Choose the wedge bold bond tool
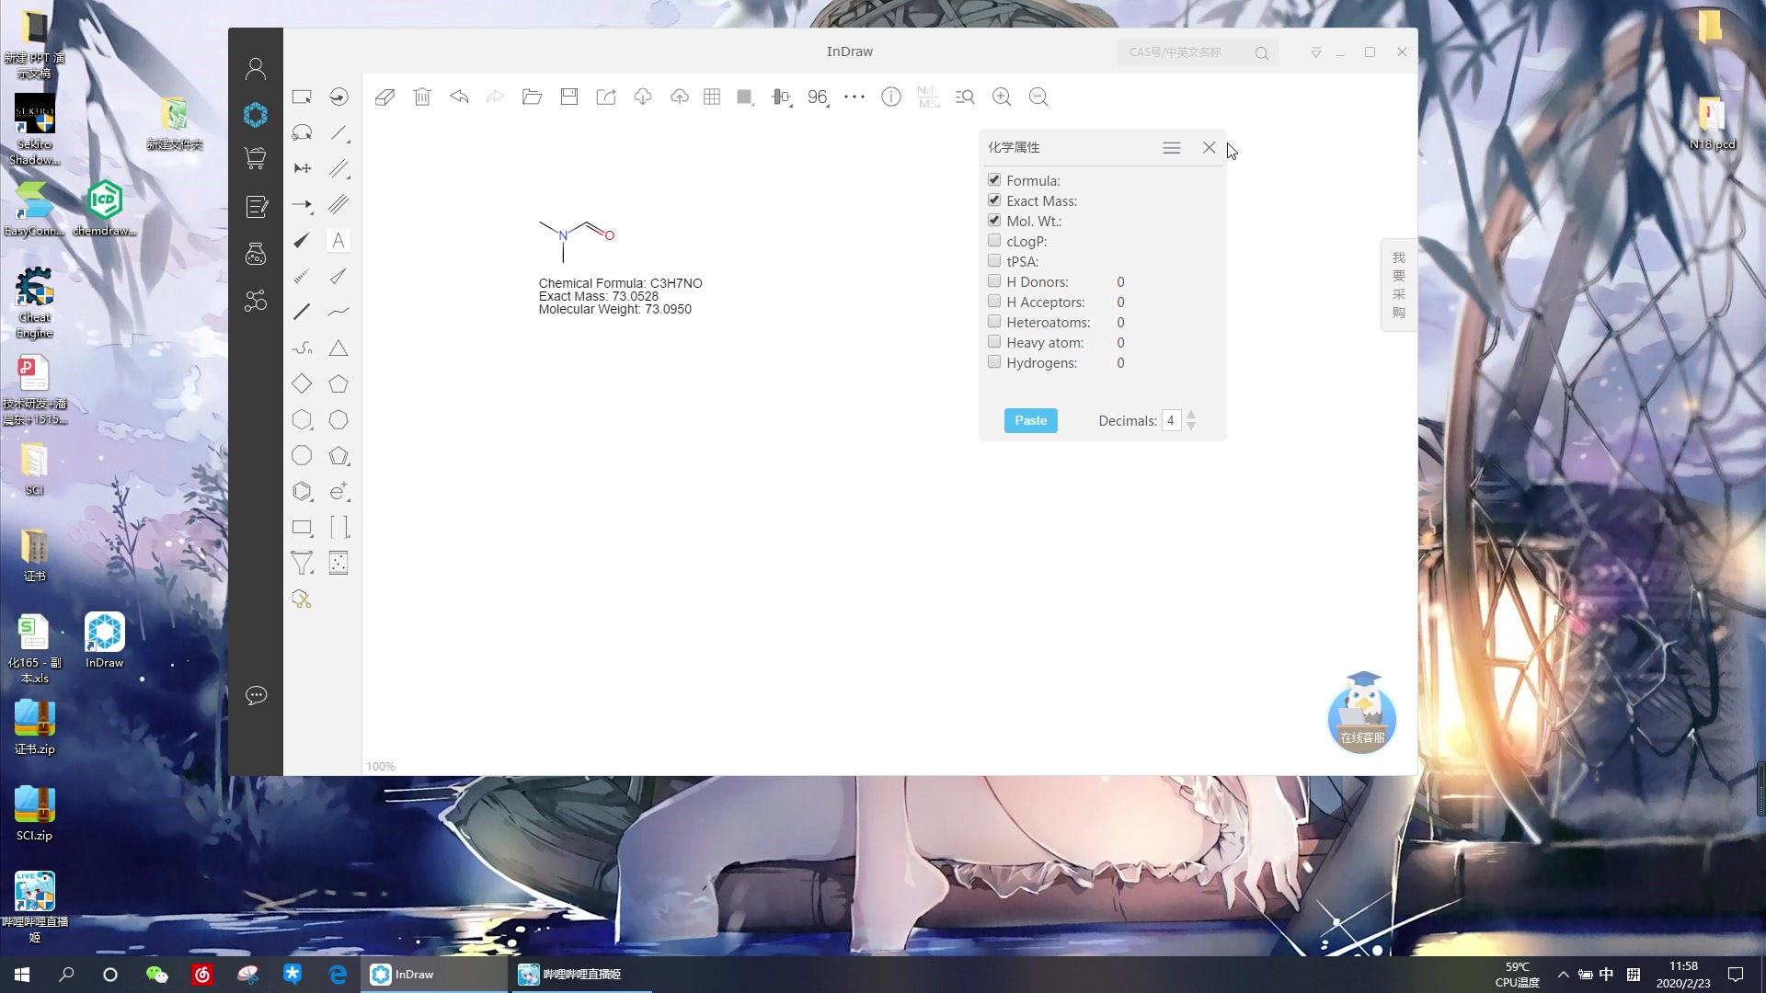This screenshot has height=993, width=1766. [x=302, y=241]
